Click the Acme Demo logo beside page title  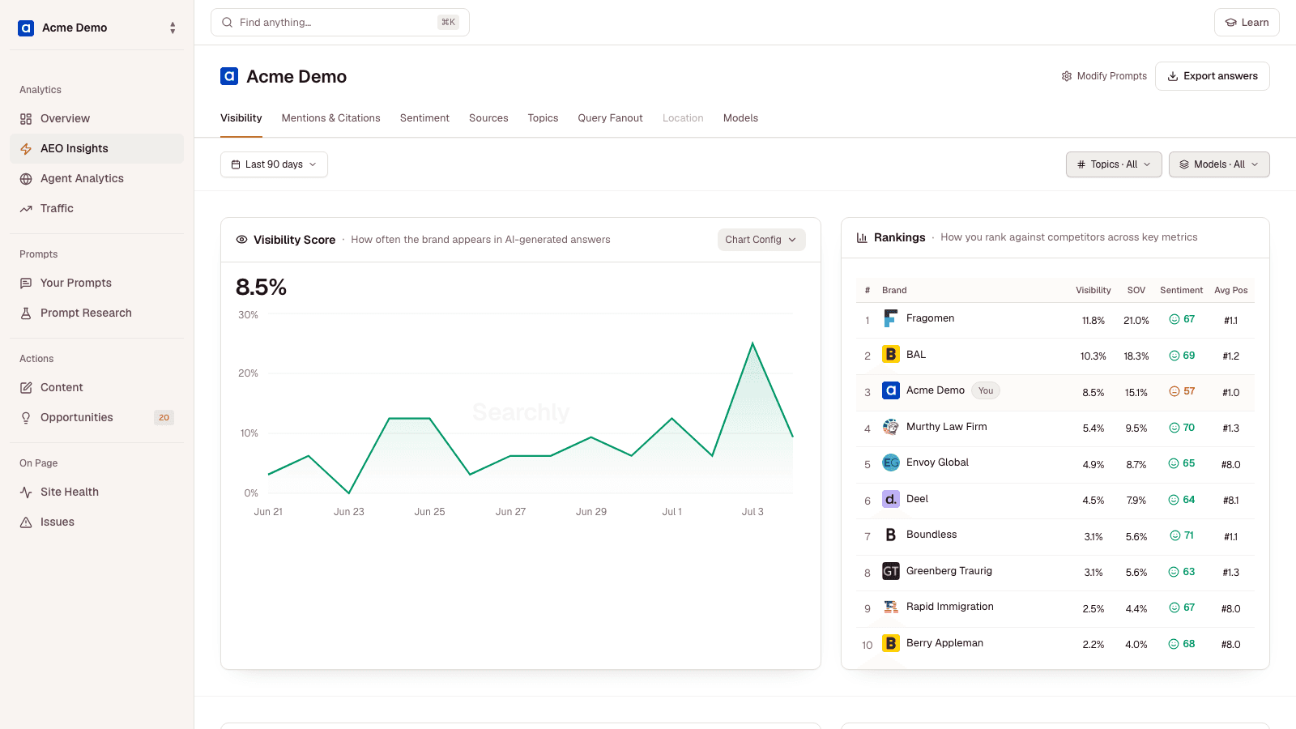[229, 76]
